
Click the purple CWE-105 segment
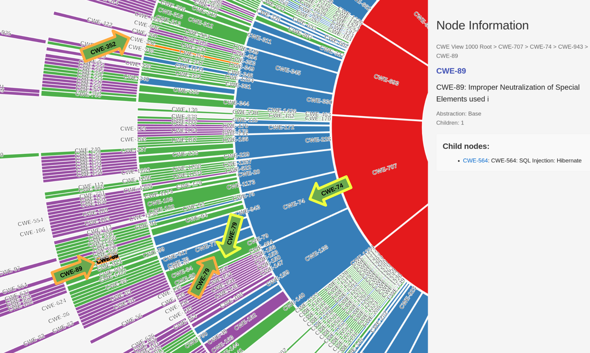point(97,221)
